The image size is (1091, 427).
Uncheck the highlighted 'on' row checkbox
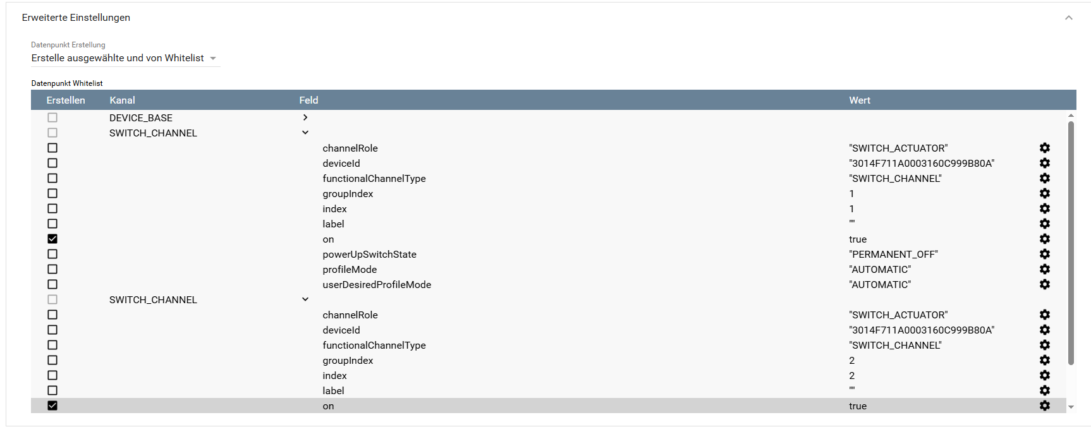pyautogui.click(x=52, y=406)
